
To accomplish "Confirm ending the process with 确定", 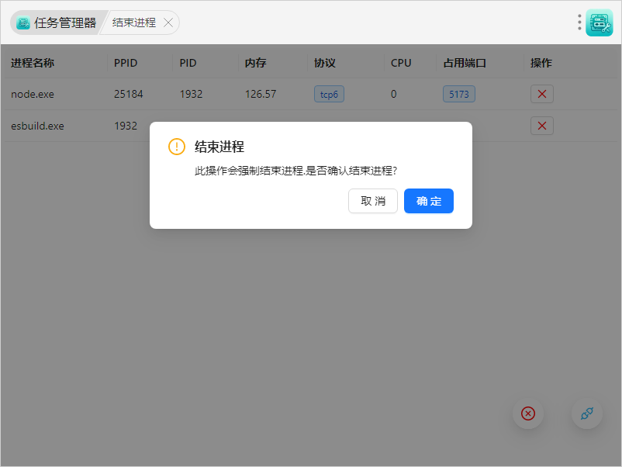I will [428, 201].
